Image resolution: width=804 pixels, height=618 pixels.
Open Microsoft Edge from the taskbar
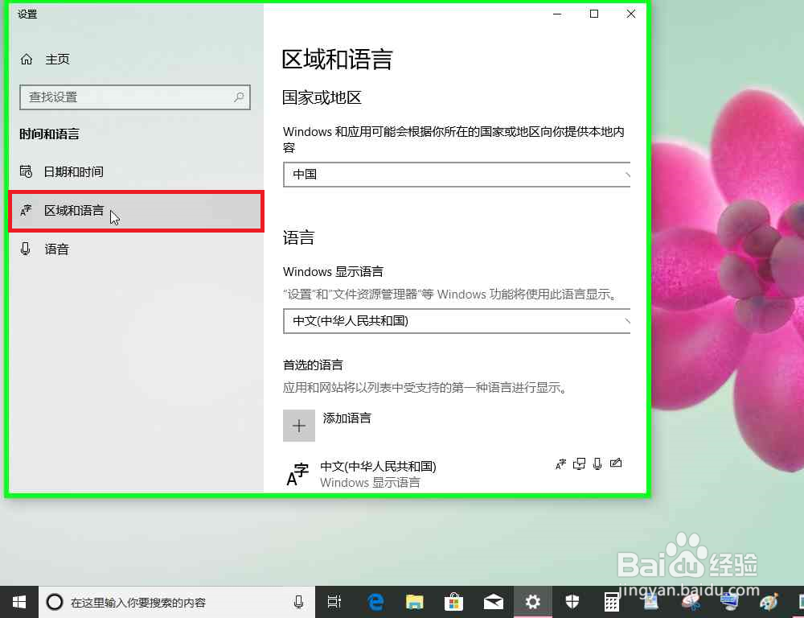click(x=375, y=602)
